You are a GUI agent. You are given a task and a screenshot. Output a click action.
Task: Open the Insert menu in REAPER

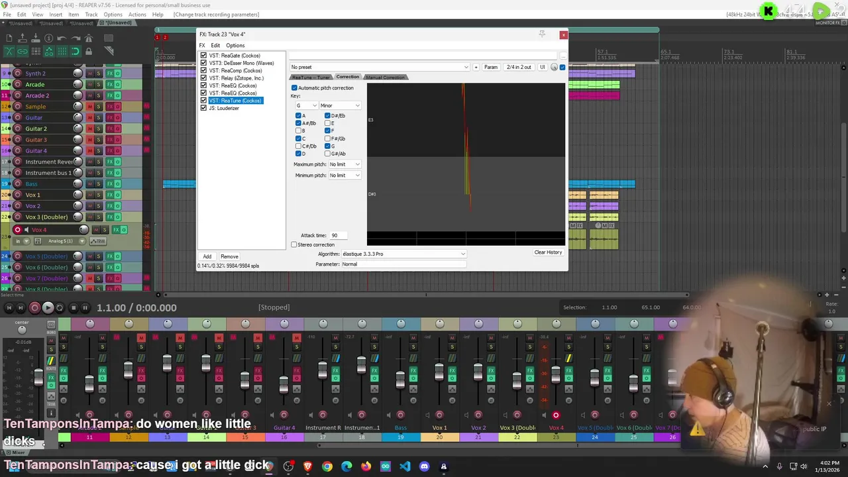(56, 15)
